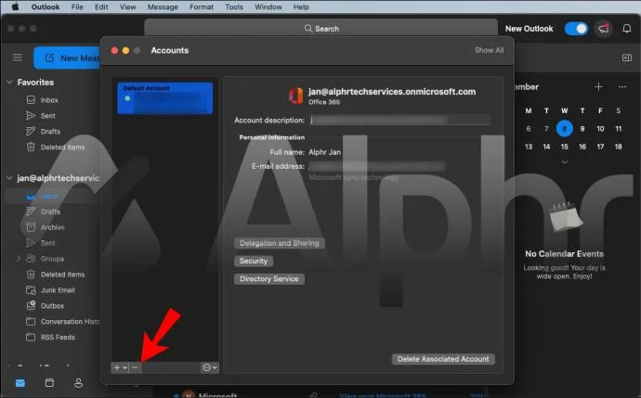Open calendar pane more options ellipsis
The width and height of the screenshot is (641, 398).
coord(622,86)
